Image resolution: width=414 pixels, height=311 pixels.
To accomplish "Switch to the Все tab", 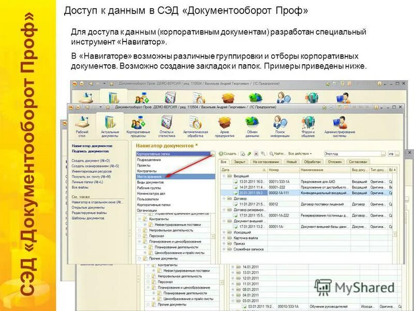I will 224,162.
